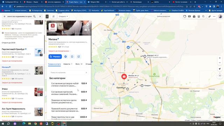
Task: Click the my location arrow button
Action: tap(220, 69)
